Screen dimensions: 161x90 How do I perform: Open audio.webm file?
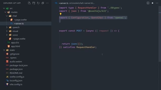[16, 61]
